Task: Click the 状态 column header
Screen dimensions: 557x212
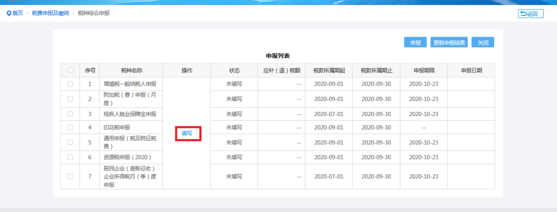Action: click(x=234, y=70)
